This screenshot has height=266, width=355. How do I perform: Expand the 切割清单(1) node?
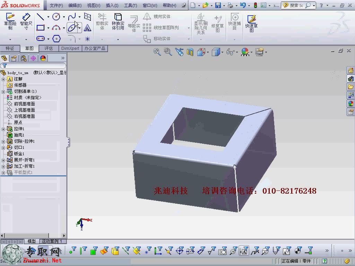click(x=3, y=91)
